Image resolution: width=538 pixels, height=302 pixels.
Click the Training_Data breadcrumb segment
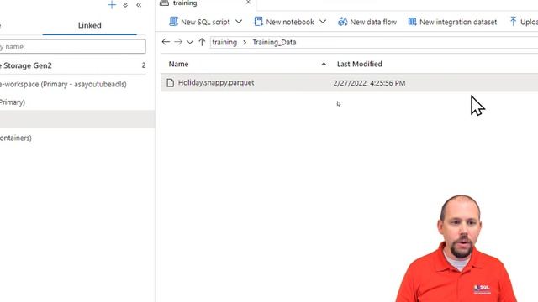point(274,42)
